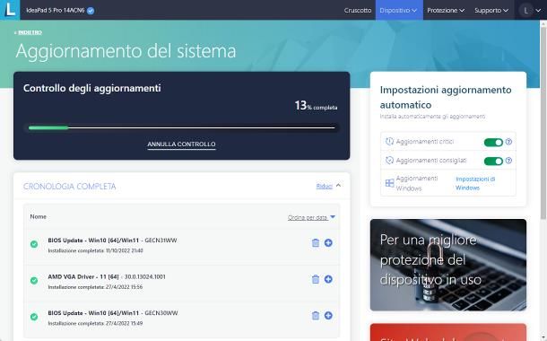Click the IdeaPad 5 Pro 14ACN6 device name
Image resolution: width=547 pixels, height=341 pixels.
[x=56, y=11]
